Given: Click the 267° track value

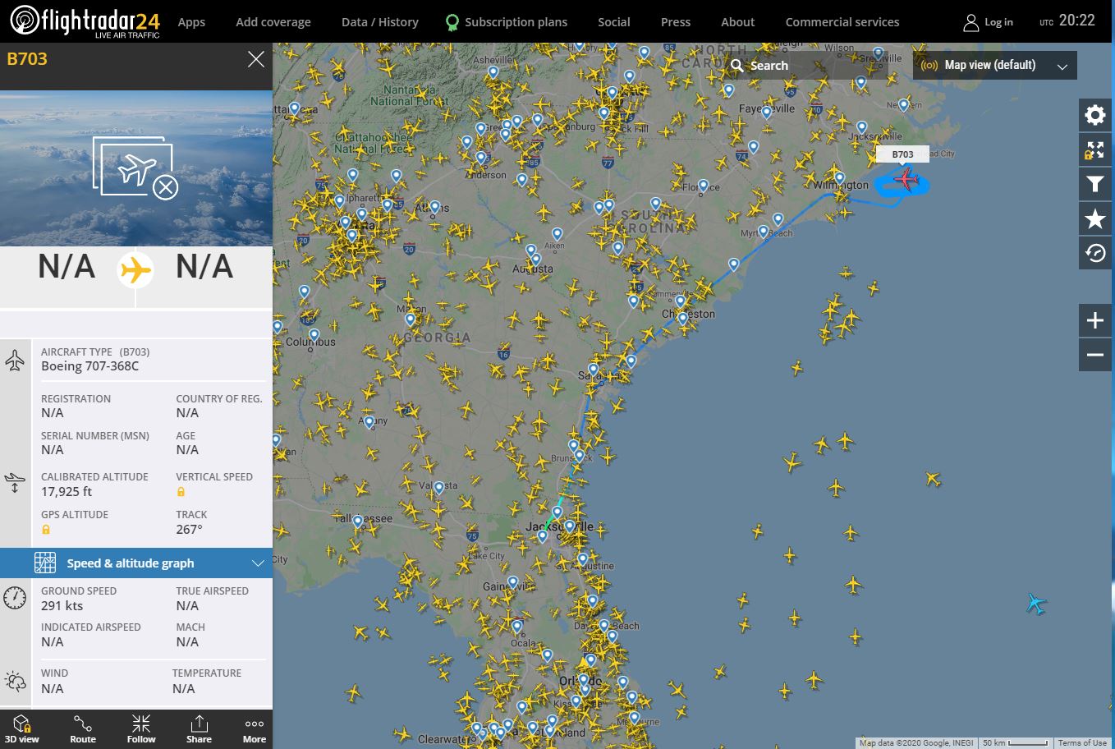Looking at the screenshot, I should pyautogui.click(x=189, y=529).
